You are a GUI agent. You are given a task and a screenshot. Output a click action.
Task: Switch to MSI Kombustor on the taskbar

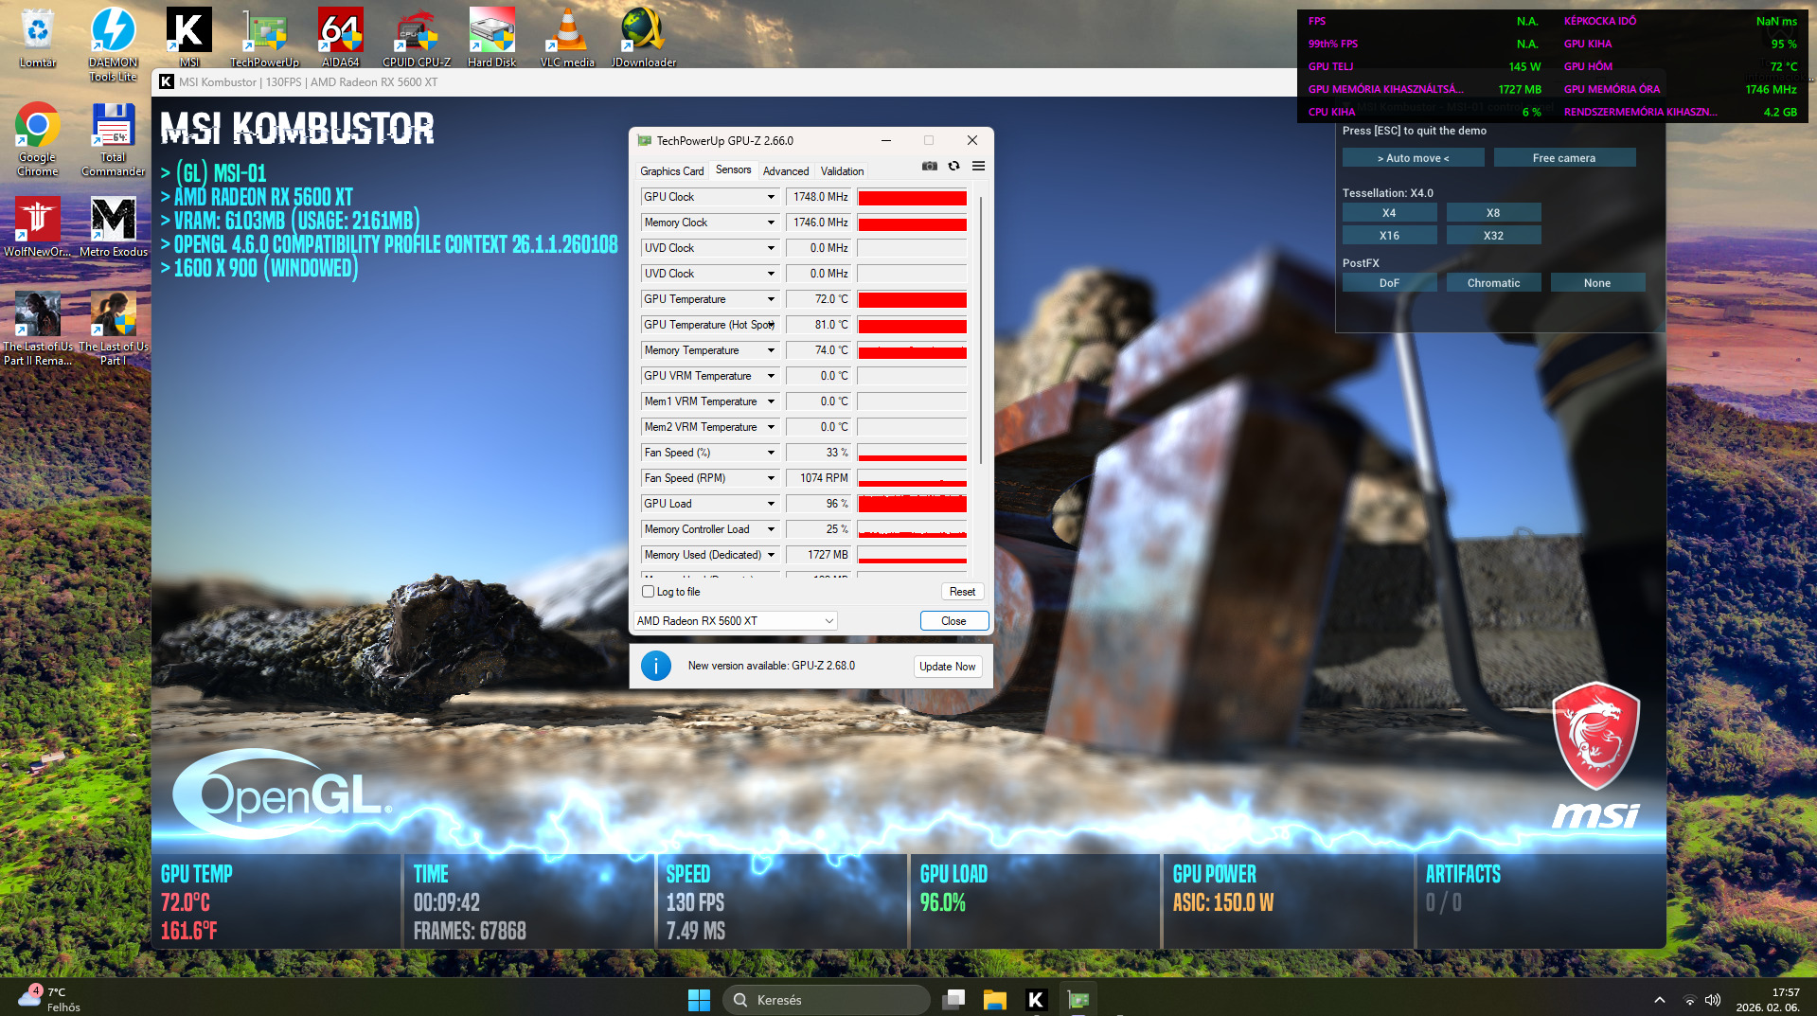coord(1036,1000)
